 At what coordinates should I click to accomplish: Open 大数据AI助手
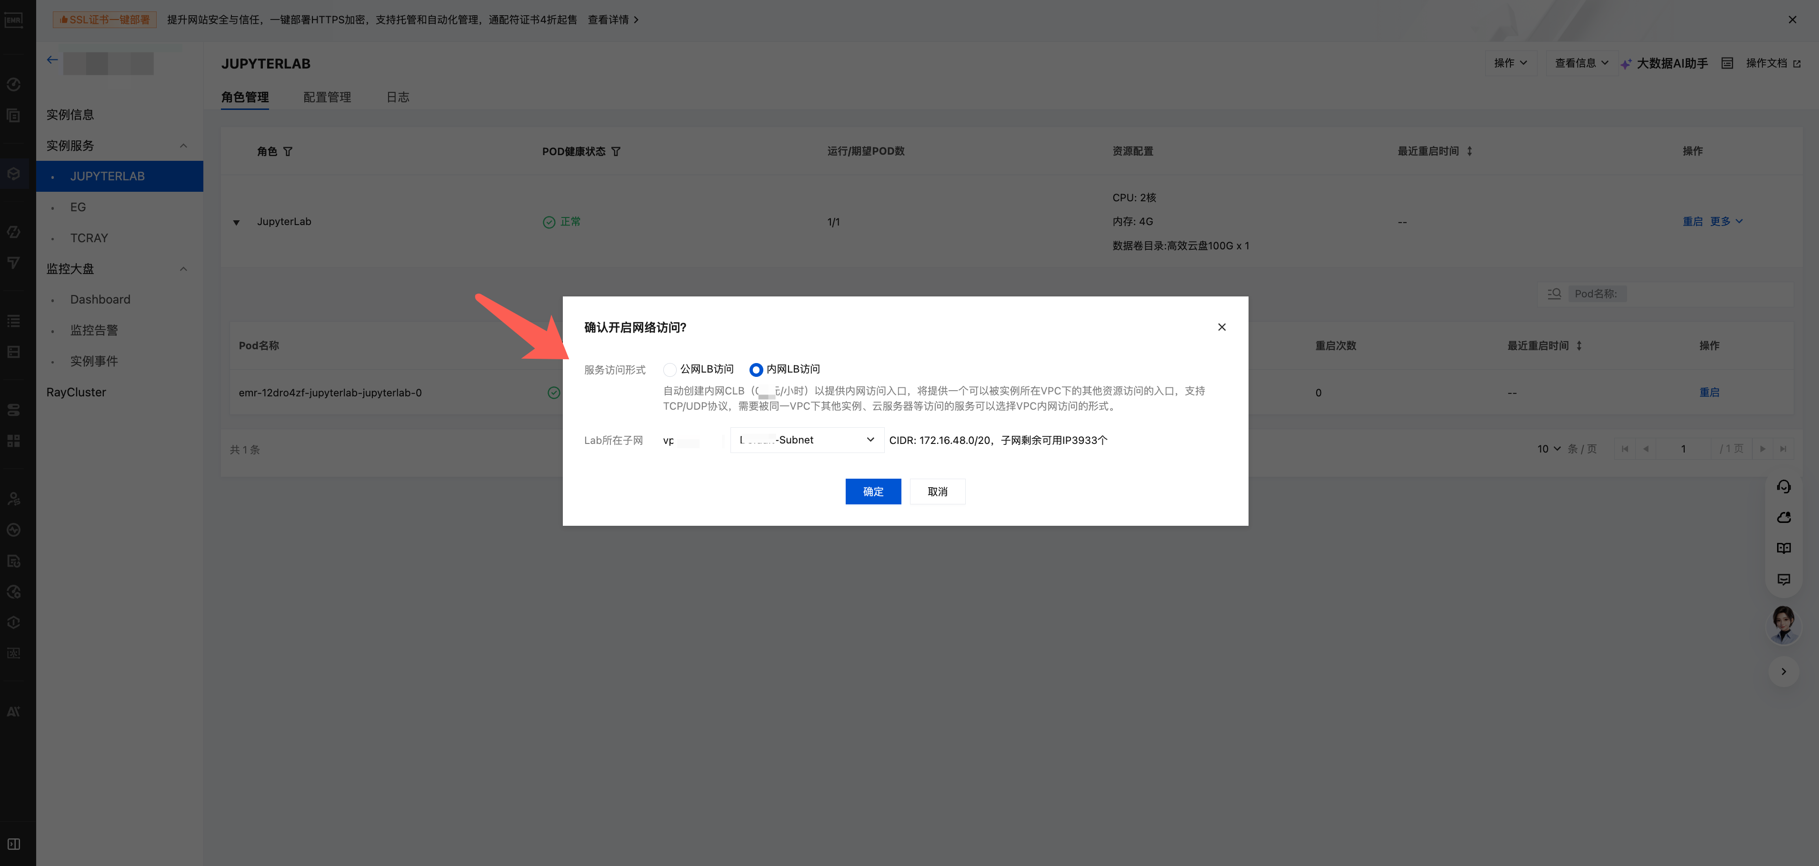[1671, 63]
